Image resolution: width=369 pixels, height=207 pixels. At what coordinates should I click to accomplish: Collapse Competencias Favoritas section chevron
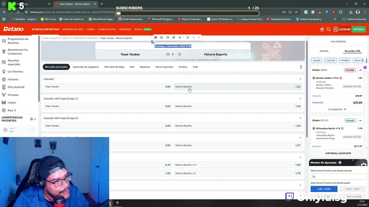(35, 119)
